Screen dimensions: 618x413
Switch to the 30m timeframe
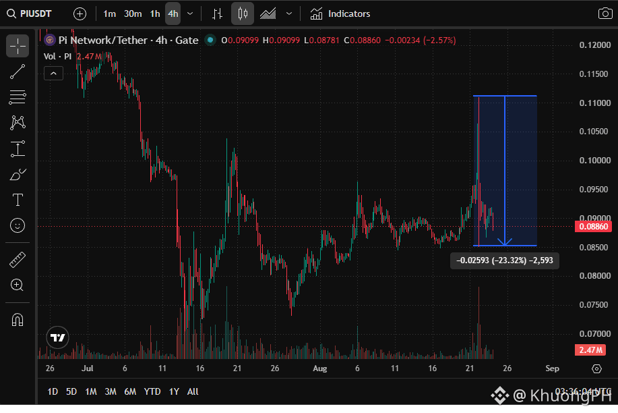point(133,13)
